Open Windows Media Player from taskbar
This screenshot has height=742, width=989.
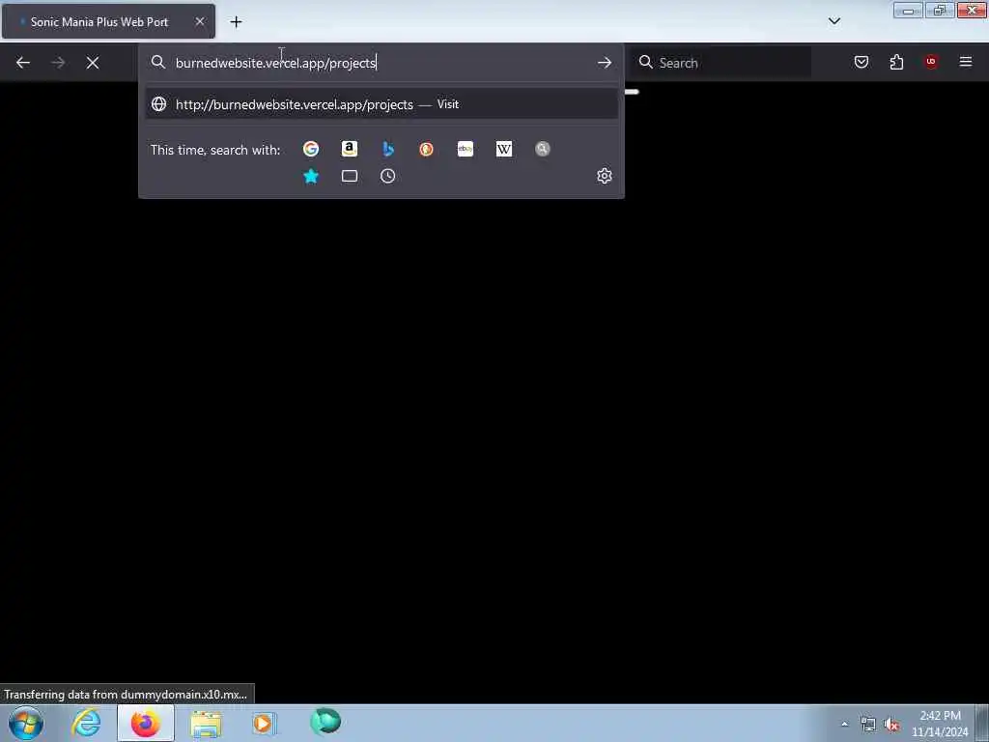264,723
